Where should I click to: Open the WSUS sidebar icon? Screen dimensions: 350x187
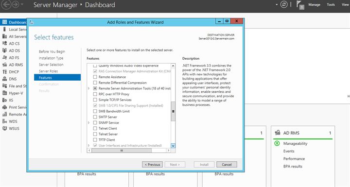tap(4, 128)
